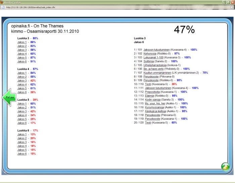This screenshot has height=183, width=235.
Task: Maximize the Firefox window
Action: point(228,2)
